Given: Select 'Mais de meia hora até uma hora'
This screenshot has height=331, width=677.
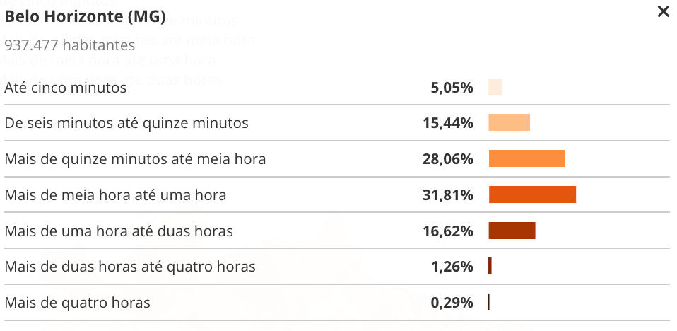Looking at the screenshot, I should 115,194.
